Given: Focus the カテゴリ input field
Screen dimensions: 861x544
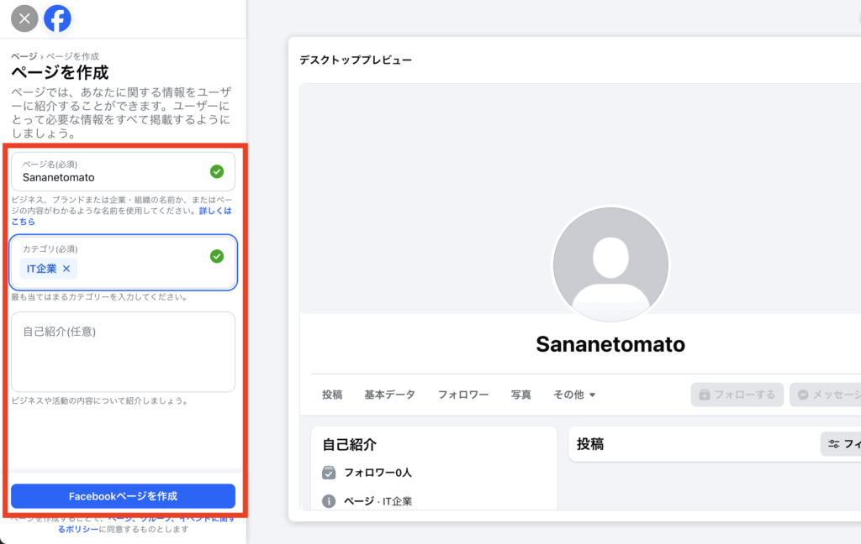Looking at the screenshot, I should 123,262.
